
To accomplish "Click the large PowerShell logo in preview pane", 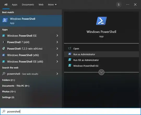I will pos(101,21).
